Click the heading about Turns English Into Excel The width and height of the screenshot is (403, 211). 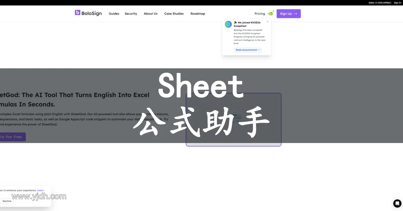(x=75, y=99)
